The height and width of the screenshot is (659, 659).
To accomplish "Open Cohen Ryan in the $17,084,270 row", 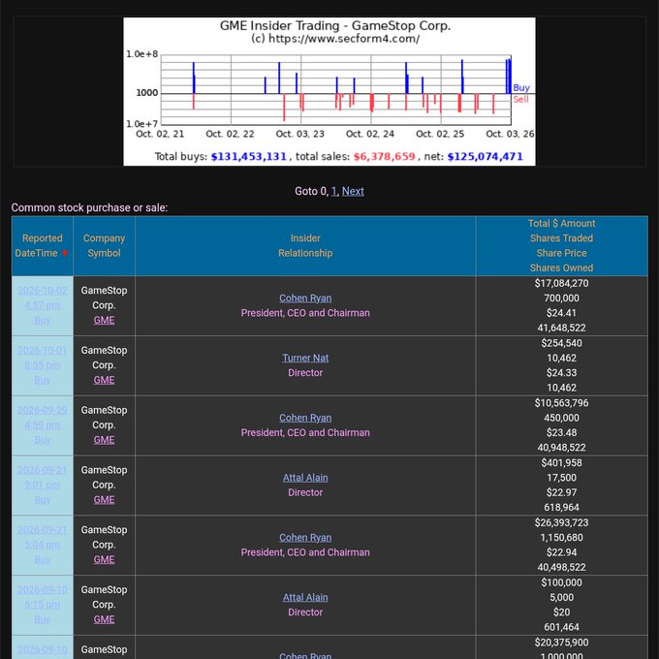I will [305, 298].
